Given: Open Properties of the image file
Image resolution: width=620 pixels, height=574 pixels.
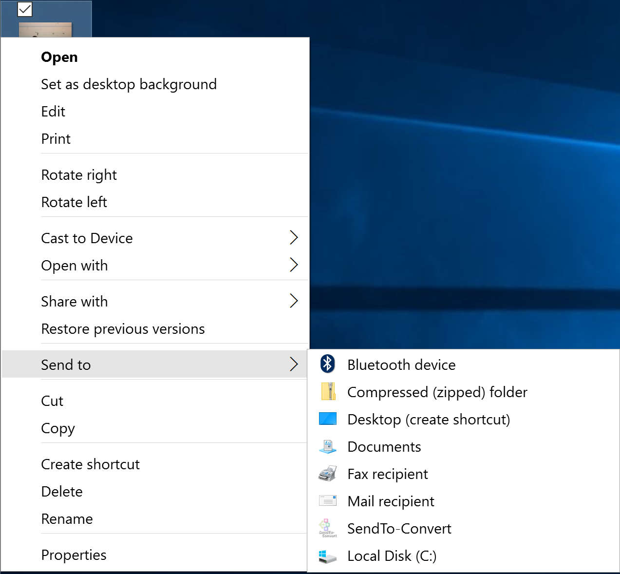Looking at the screenshot, I should point(74,555).
